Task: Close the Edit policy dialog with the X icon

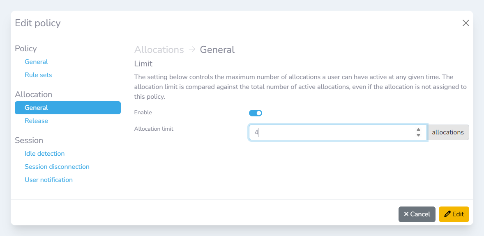Action: pos(466,23)
